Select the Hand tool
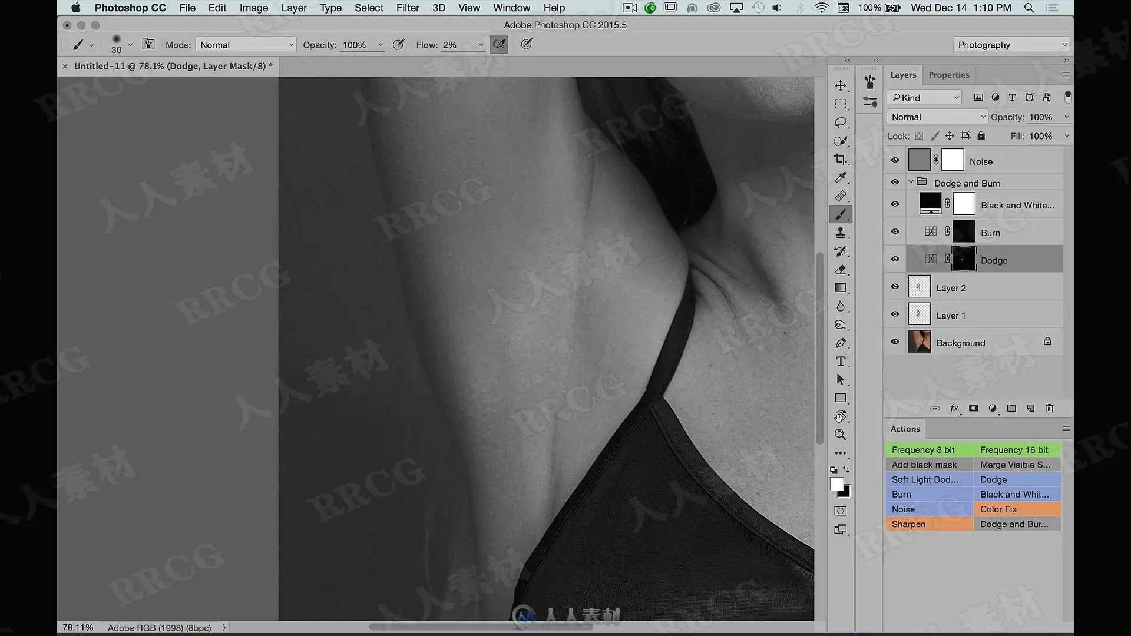Viewport: 1131px width, 636px height. click(x=841, y=416)
